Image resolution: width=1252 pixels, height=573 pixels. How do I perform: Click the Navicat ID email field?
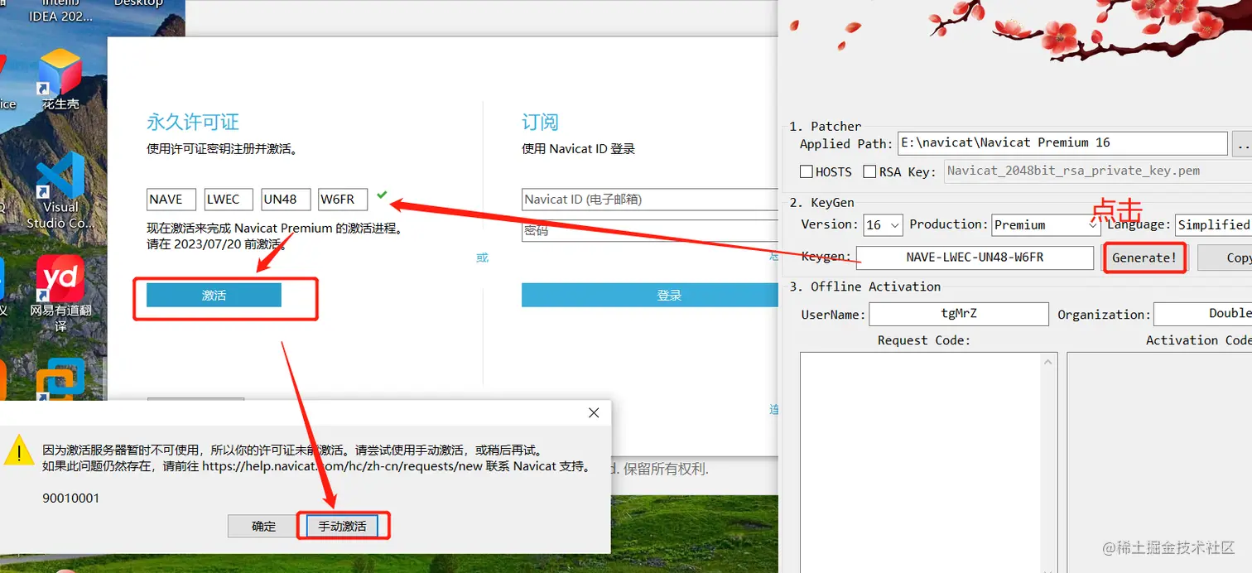pos(650,200)
